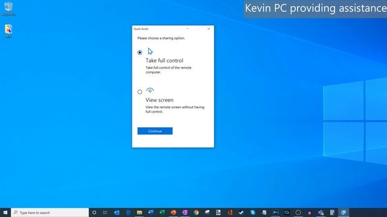Open the Recycle Bin desktop icon
The image size is (387, 217).
pos(8,9)
